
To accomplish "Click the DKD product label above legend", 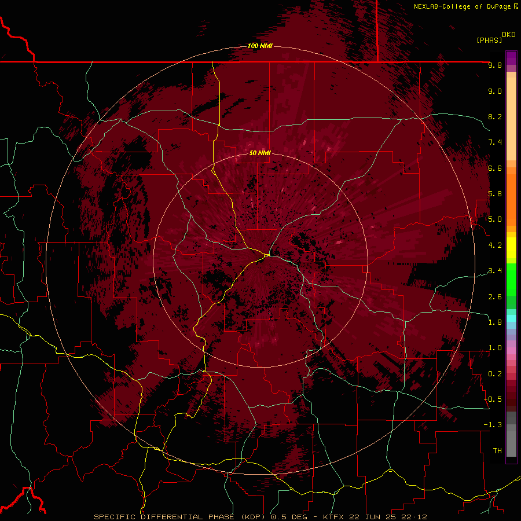I will coord(509,35).
